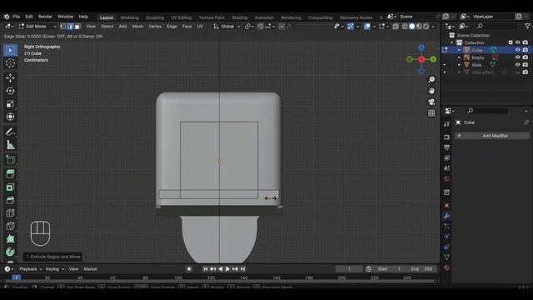Click the zoom viewport magnifier icon
The image size is (533, 300).
[431, 80]
